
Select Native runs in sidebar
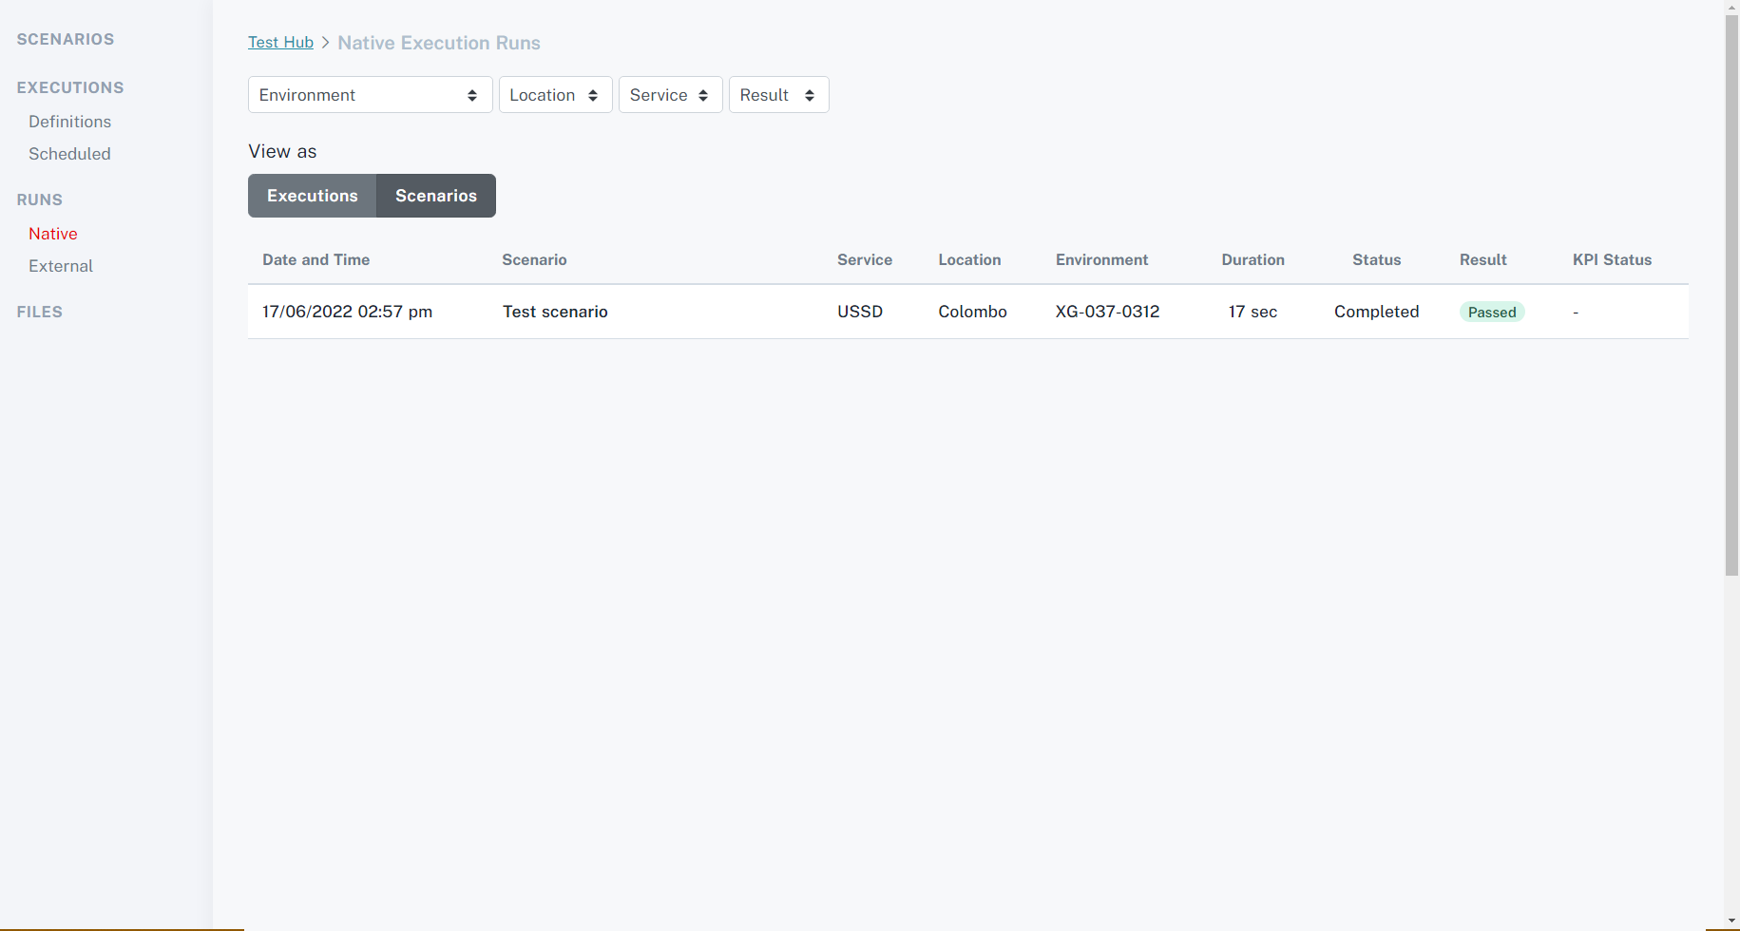click(x=53, y=234)
